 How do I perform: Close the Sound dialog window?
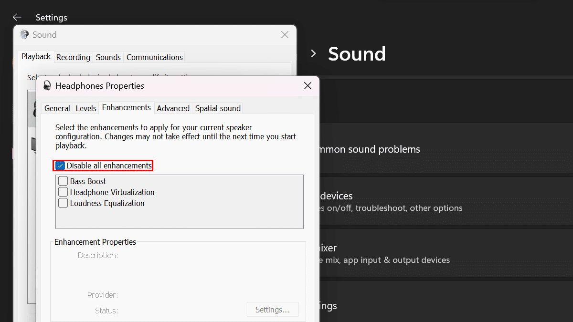285,35
